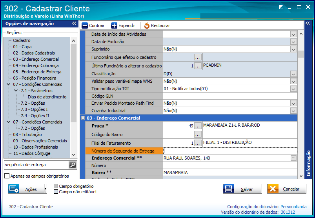315x218 pixels.
Task: Open Data de Início das Atividades dropdown
Action: [293, 35]
